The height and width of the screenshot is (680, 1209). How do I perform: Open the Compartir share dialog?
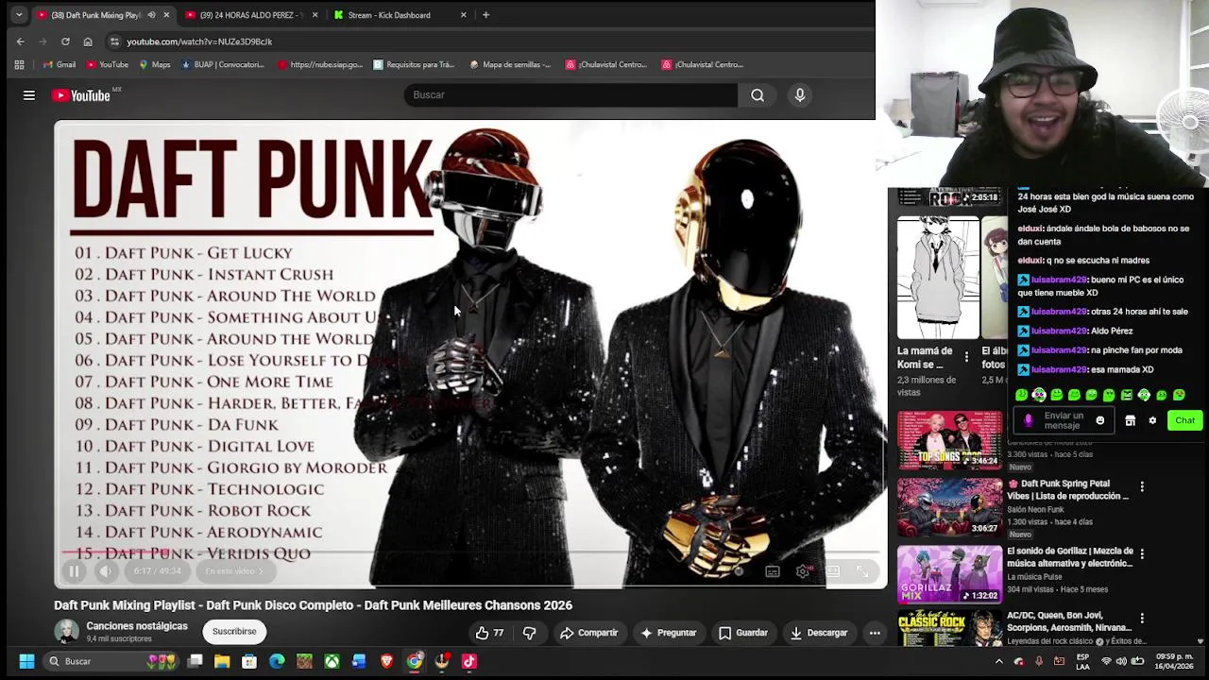click(x=588, y=633)
